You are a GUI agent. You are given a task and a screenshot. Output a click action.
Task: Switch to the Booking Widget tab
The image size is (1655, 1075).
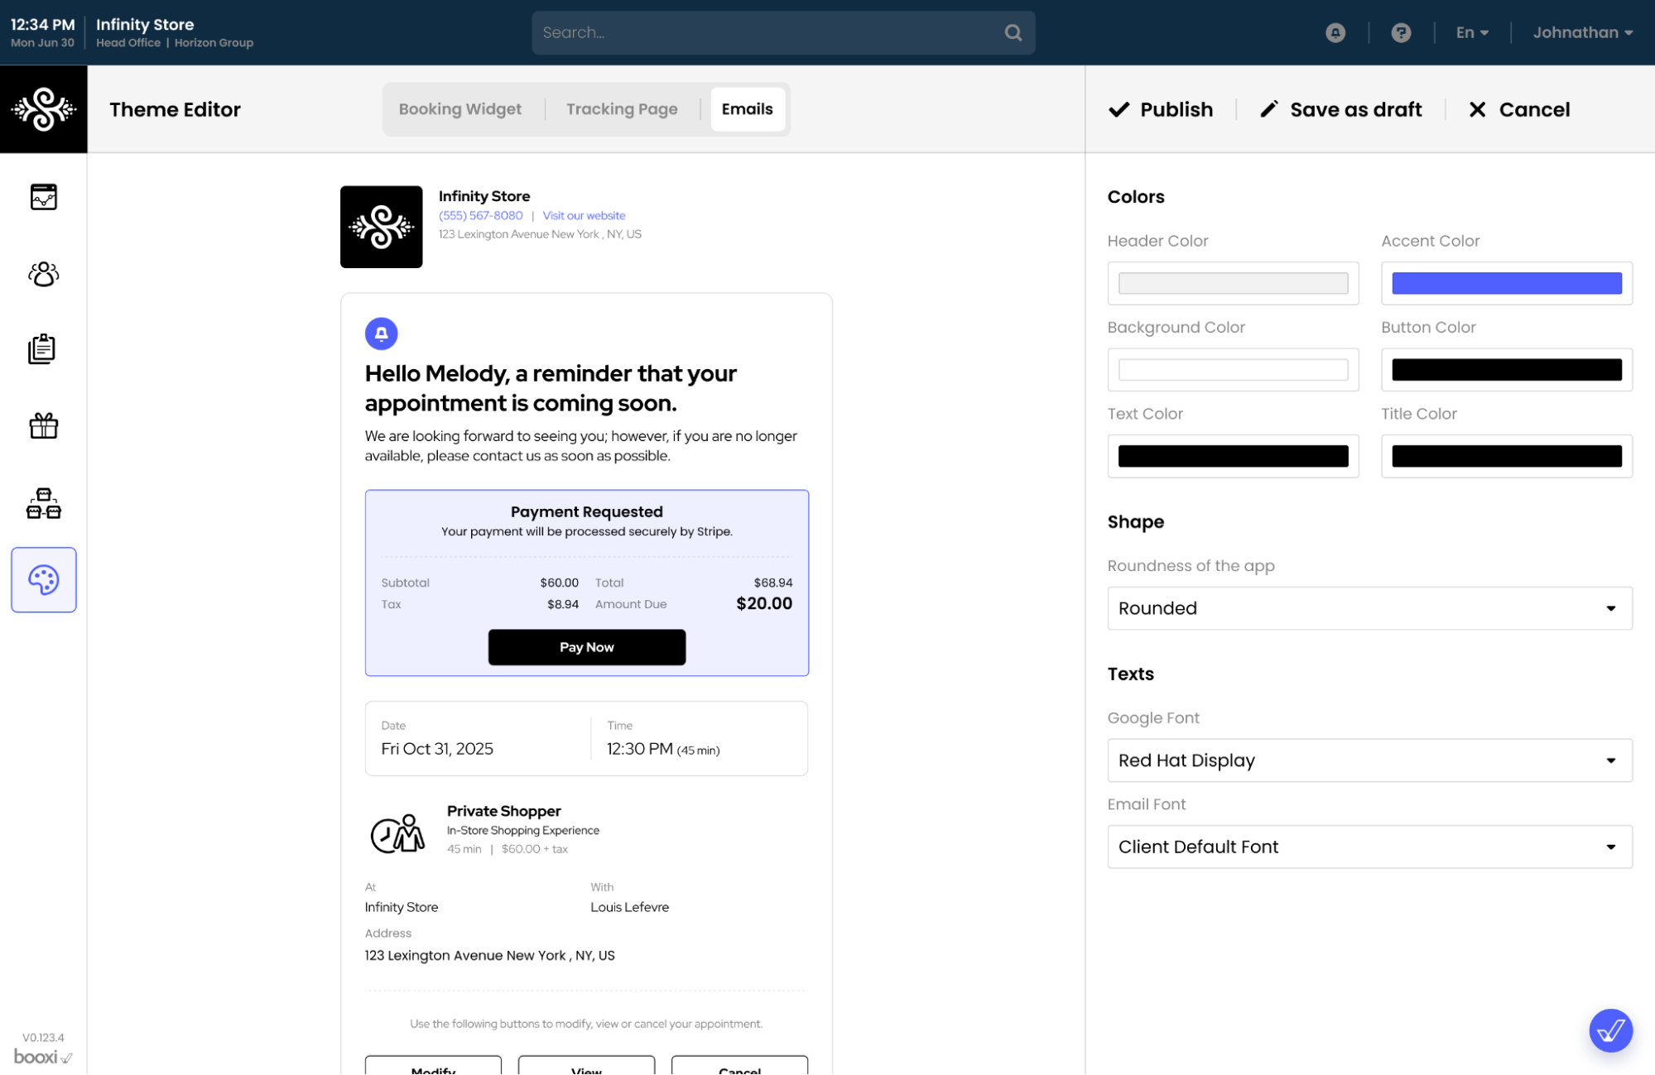pos(459,109)
